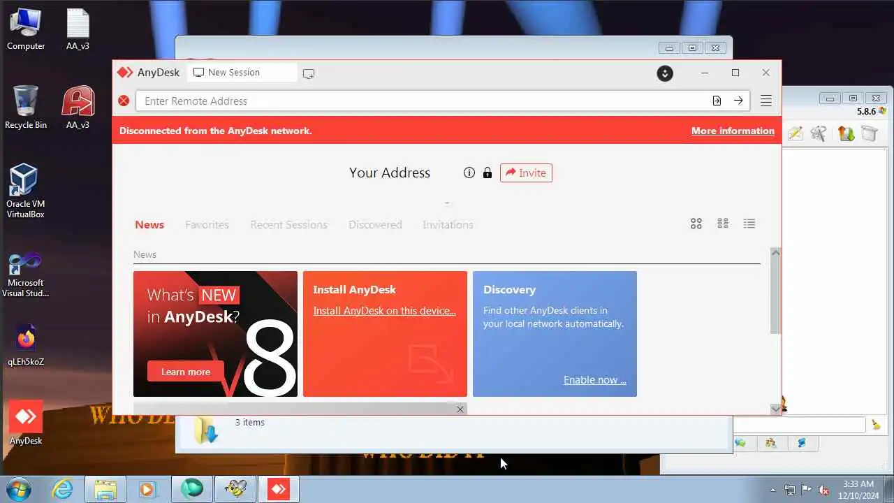Click the round download arrow icon in title bar

665,73
